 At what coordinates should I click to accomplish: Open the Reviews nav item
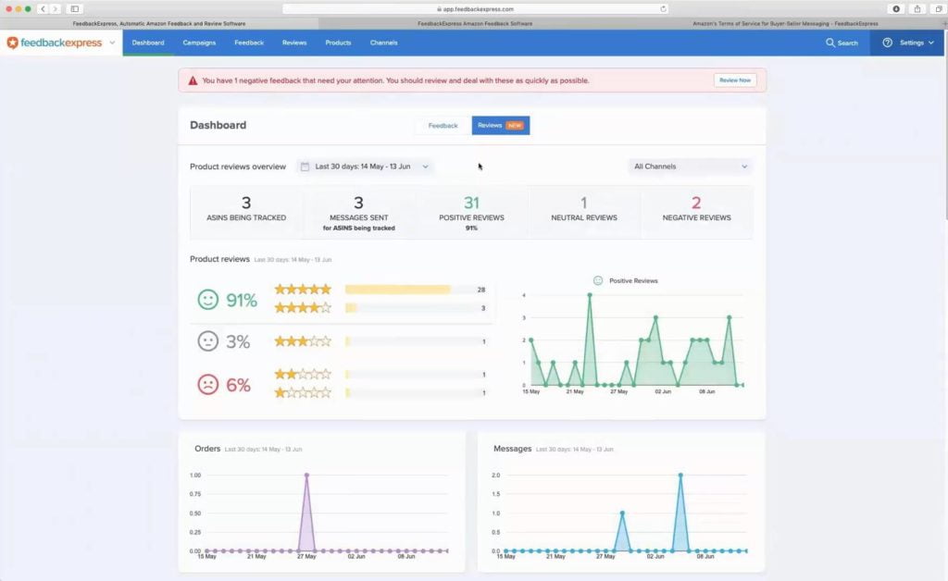(x=294, y=43)
